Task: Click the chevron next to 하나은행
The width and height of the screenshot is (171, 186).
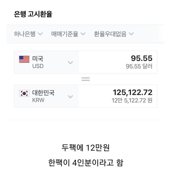Action: (40, 34)
